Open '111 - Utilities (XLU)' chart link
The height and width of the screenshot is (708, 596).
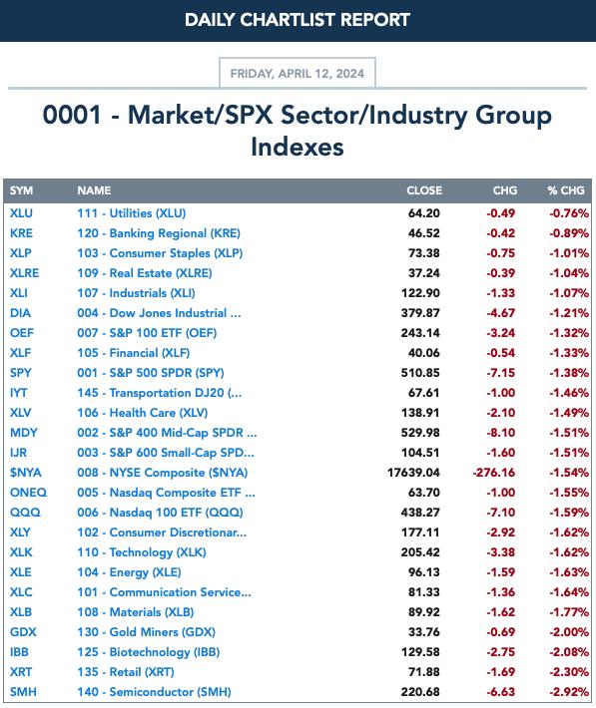132,213
